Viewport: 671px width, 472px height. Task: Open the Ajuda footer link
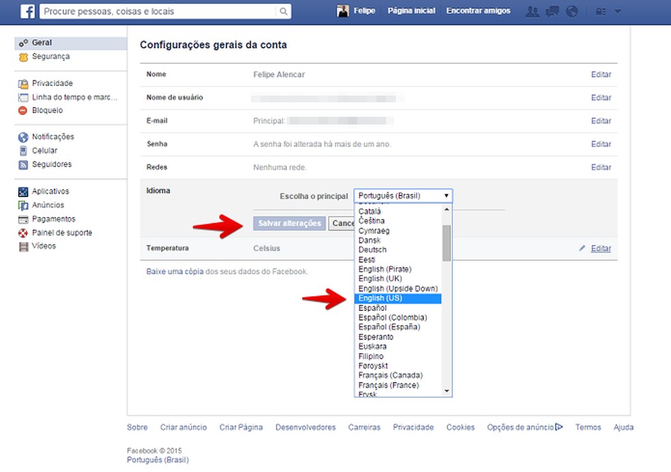(623, 427)
